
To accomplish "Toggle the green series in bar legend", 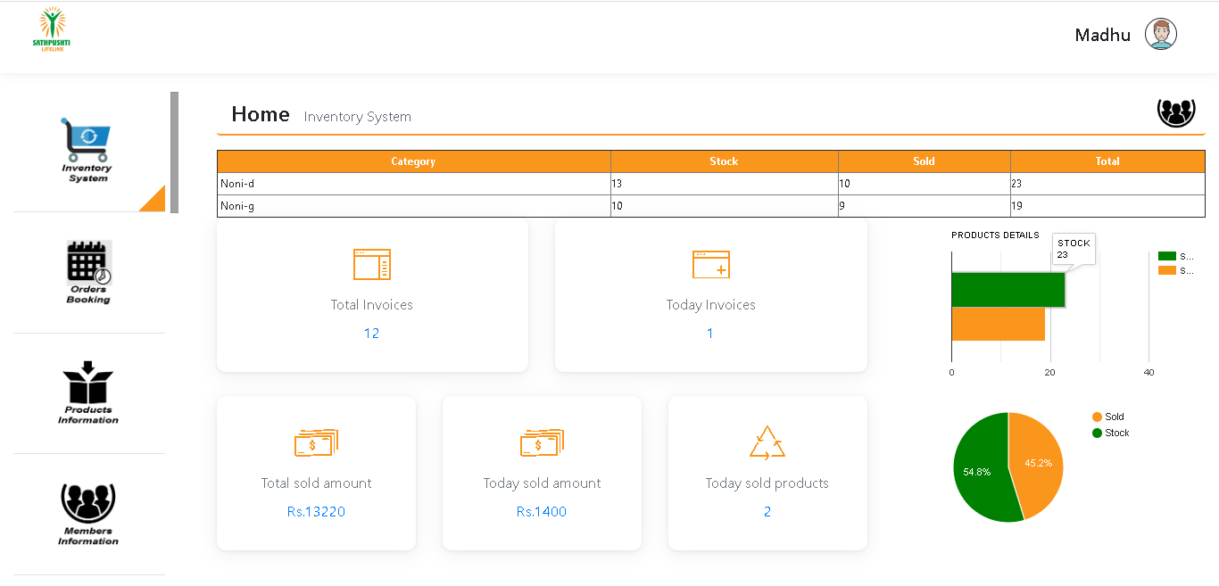I will 1174,256.
